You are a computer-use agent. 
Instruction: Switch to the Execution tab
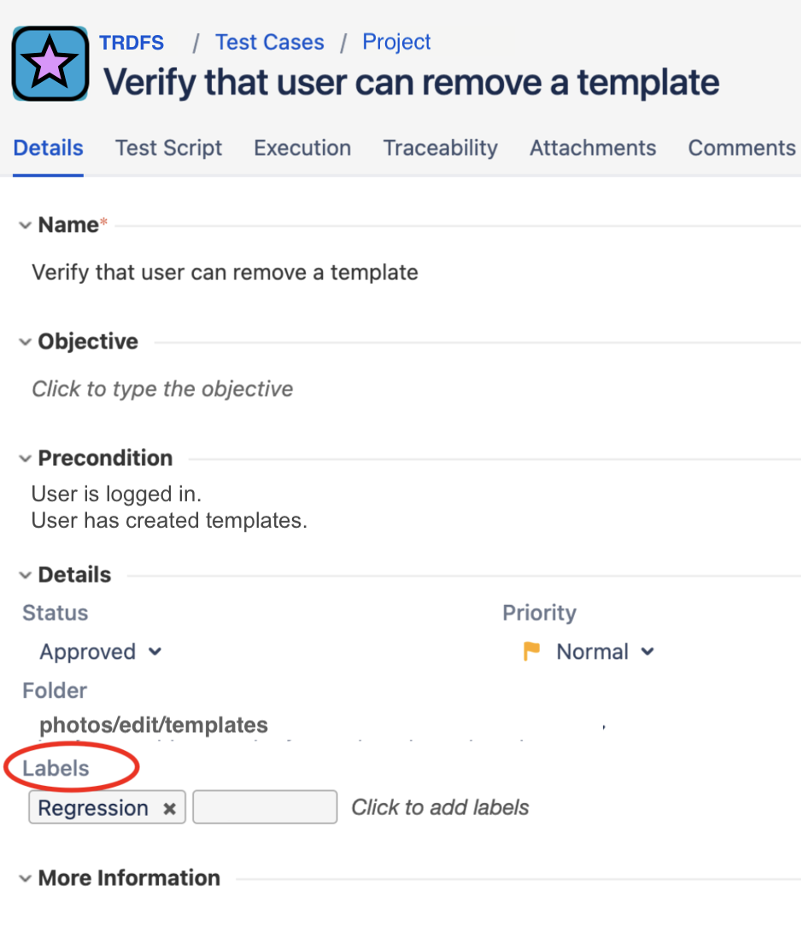pyautogui.click(x=302, y=148)
